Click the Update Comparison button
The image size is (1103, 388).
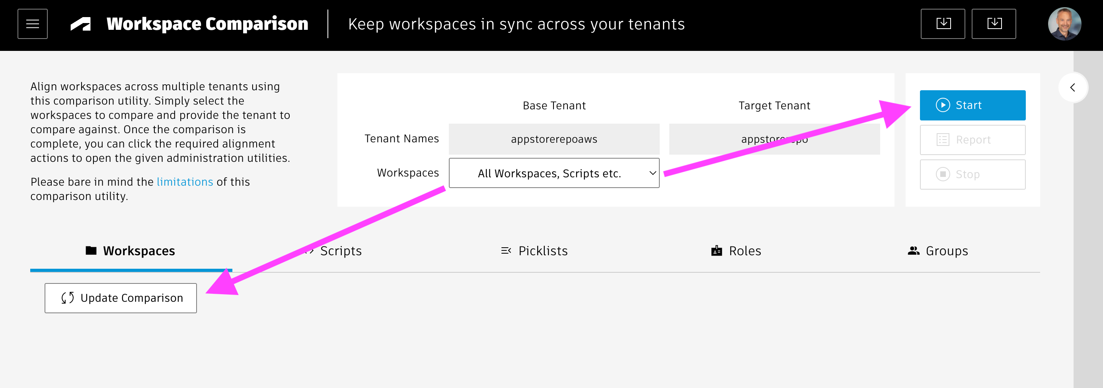(x=121, y=298)
